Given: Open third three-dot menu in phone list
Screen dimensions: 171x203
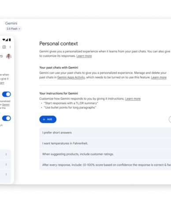Looking at the screenshot, I should tap(6, 174).
